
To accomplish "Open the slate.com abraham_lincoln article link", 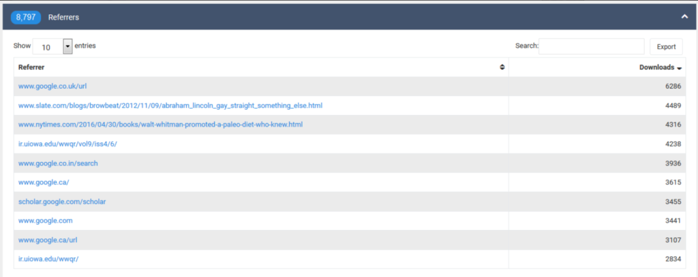I will (x=170, y=105).
